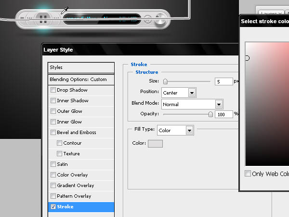
Task: Click the Opacity slider handle
Action: point(210,114)
